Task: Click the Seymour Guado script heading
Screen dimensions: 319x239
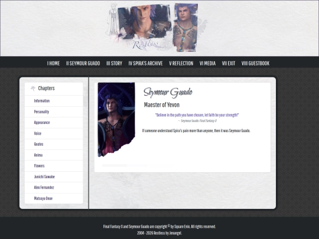Action: (x=168, y=93)
